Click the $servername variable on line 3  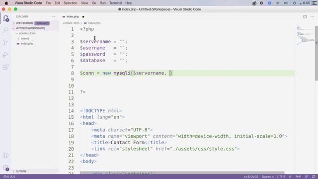95,42
